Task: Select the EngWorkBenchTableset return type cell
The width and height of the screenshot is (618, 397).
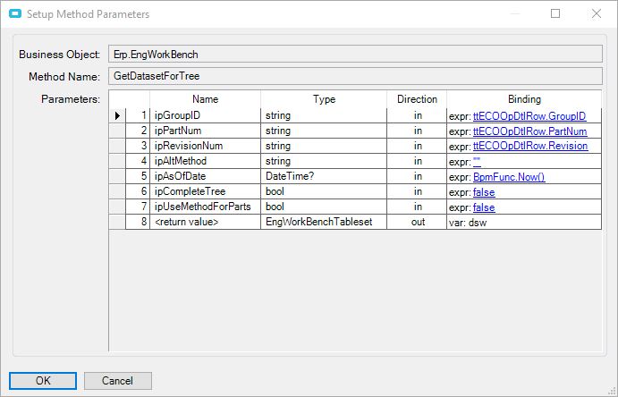Action: [324, 223]
